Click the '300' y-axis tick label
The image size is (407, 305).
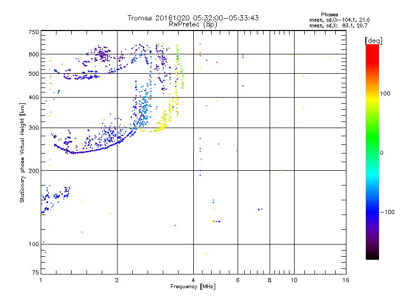tap(34, 128)
